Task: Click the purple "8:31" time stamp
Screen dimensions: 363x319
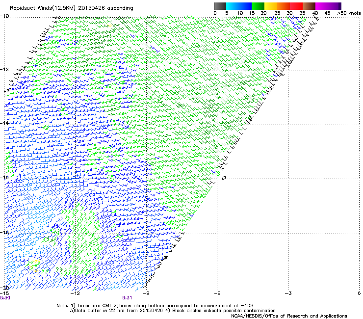Action: 127,298
